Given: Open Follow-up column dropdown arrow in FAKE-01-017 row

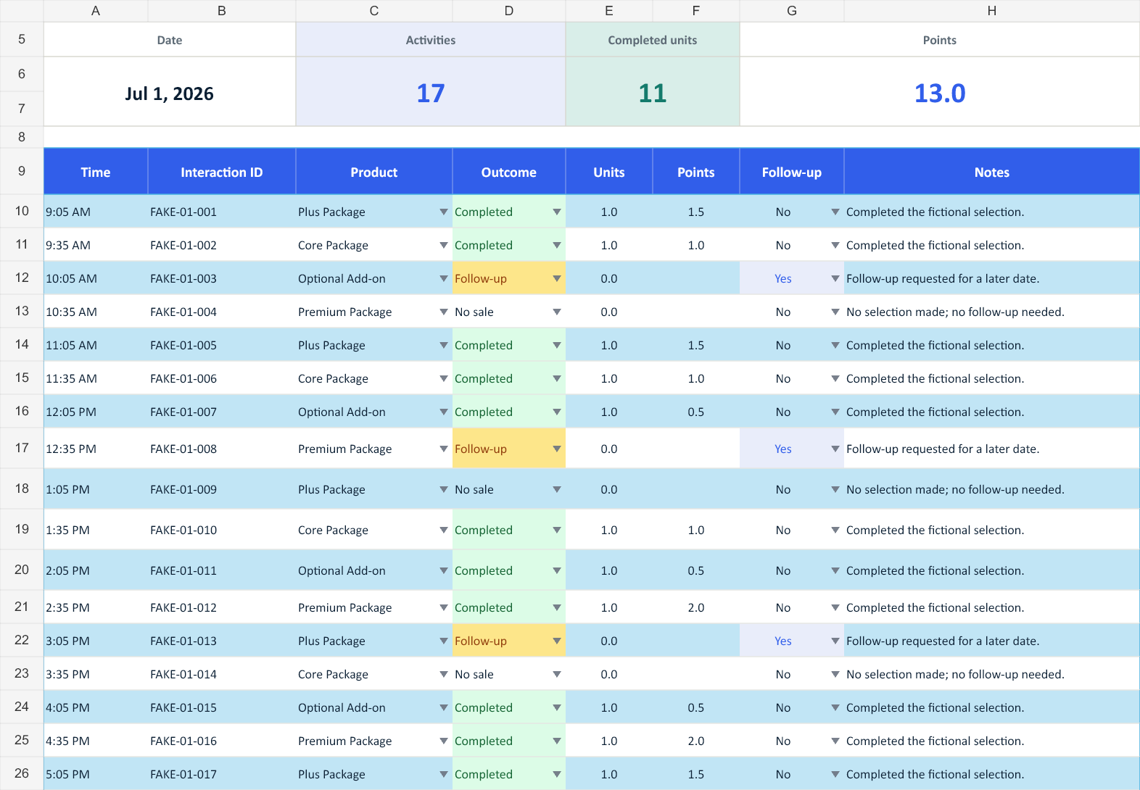Looking at the screenshot, I should click(835, 774).
